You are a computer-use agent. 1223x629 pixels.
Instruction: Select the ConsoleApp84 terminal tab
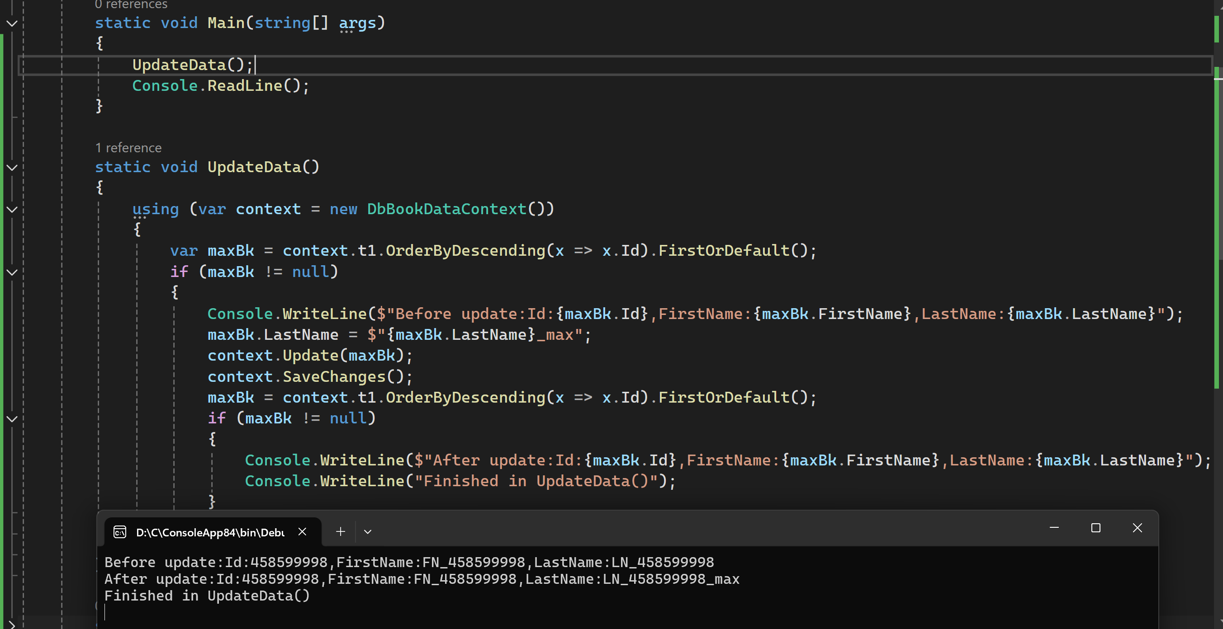[210, 532]
